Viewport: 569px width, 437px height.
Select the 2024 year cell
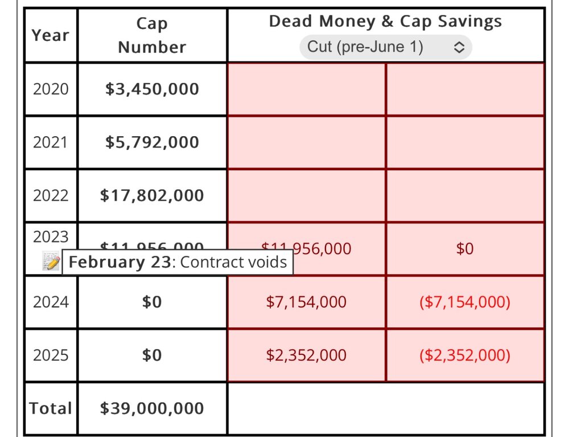(x=51, y=302)
